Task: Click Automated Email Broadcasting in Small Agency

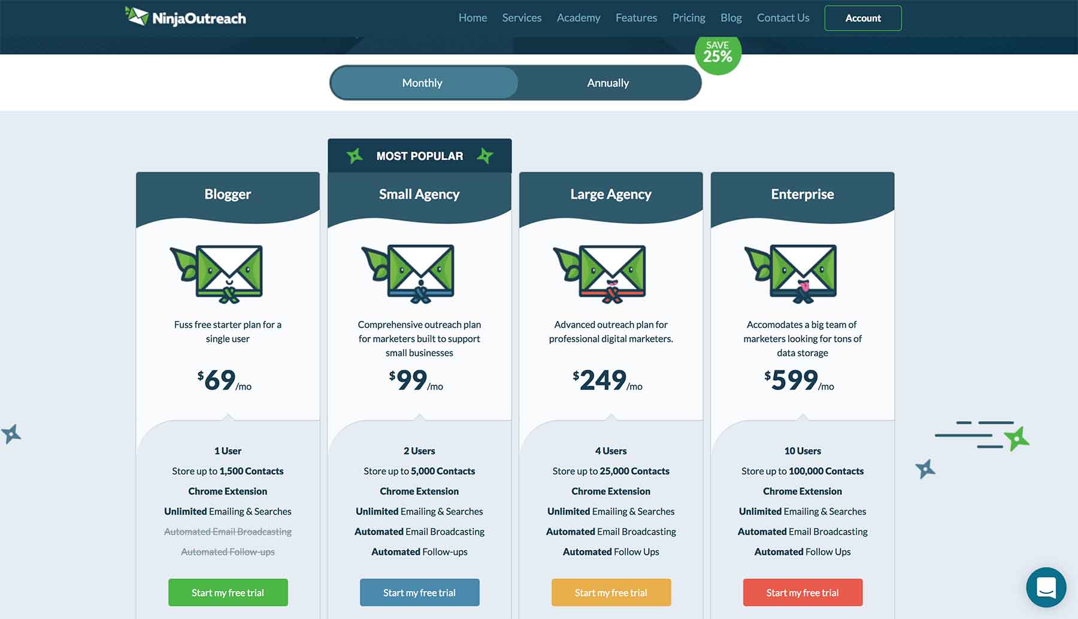Action: click(x=419, y=532)
